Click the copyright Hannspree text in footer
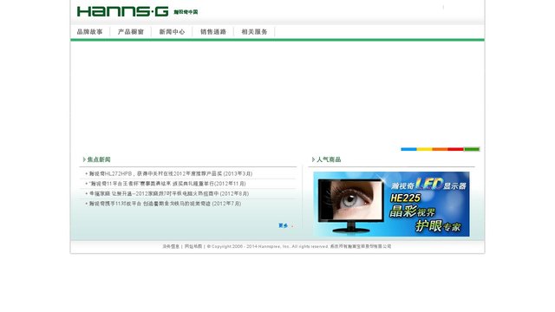 click(x=299, y=246)
